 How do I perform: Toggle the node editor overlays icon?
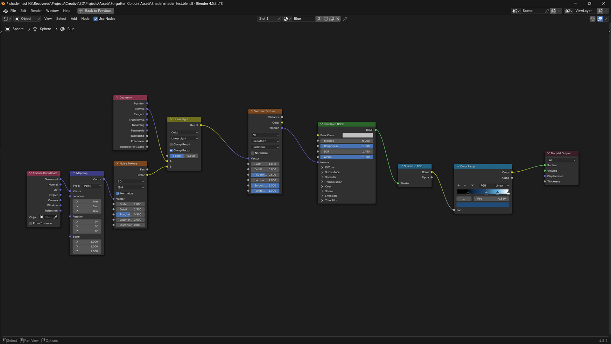point(600,19)
